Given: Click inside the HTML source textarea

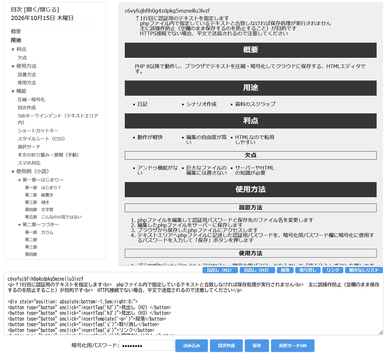Looking at the screenshot, I should (193, 304).
